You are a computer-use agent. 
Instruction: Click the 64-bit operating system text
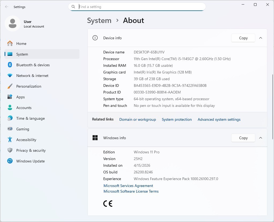coord(172,99)
